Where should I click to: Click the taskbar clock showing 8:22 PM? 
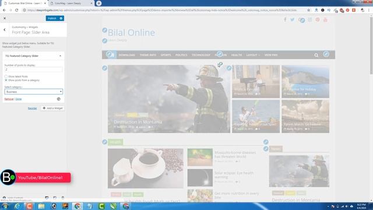point(361,206)
